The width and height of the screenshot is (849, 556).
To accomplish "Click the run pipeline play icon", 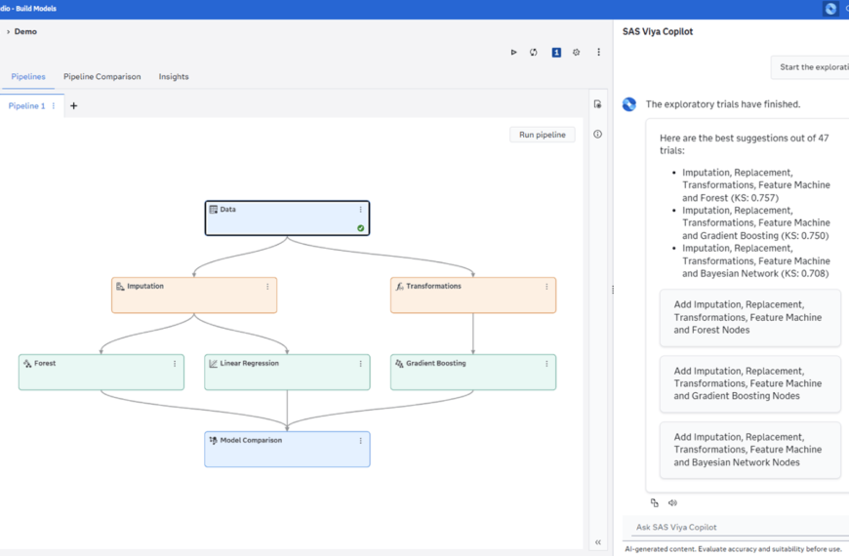I will click(513, 52).
